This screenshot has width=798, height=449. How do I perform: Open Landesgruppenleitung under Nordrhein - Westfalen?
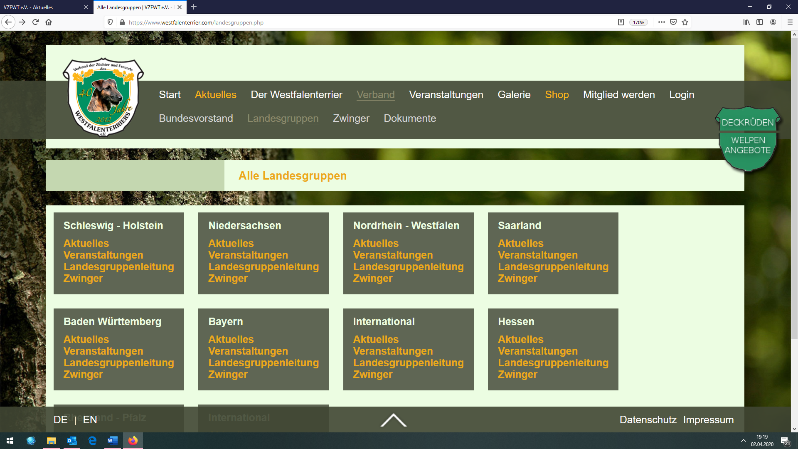408,266
